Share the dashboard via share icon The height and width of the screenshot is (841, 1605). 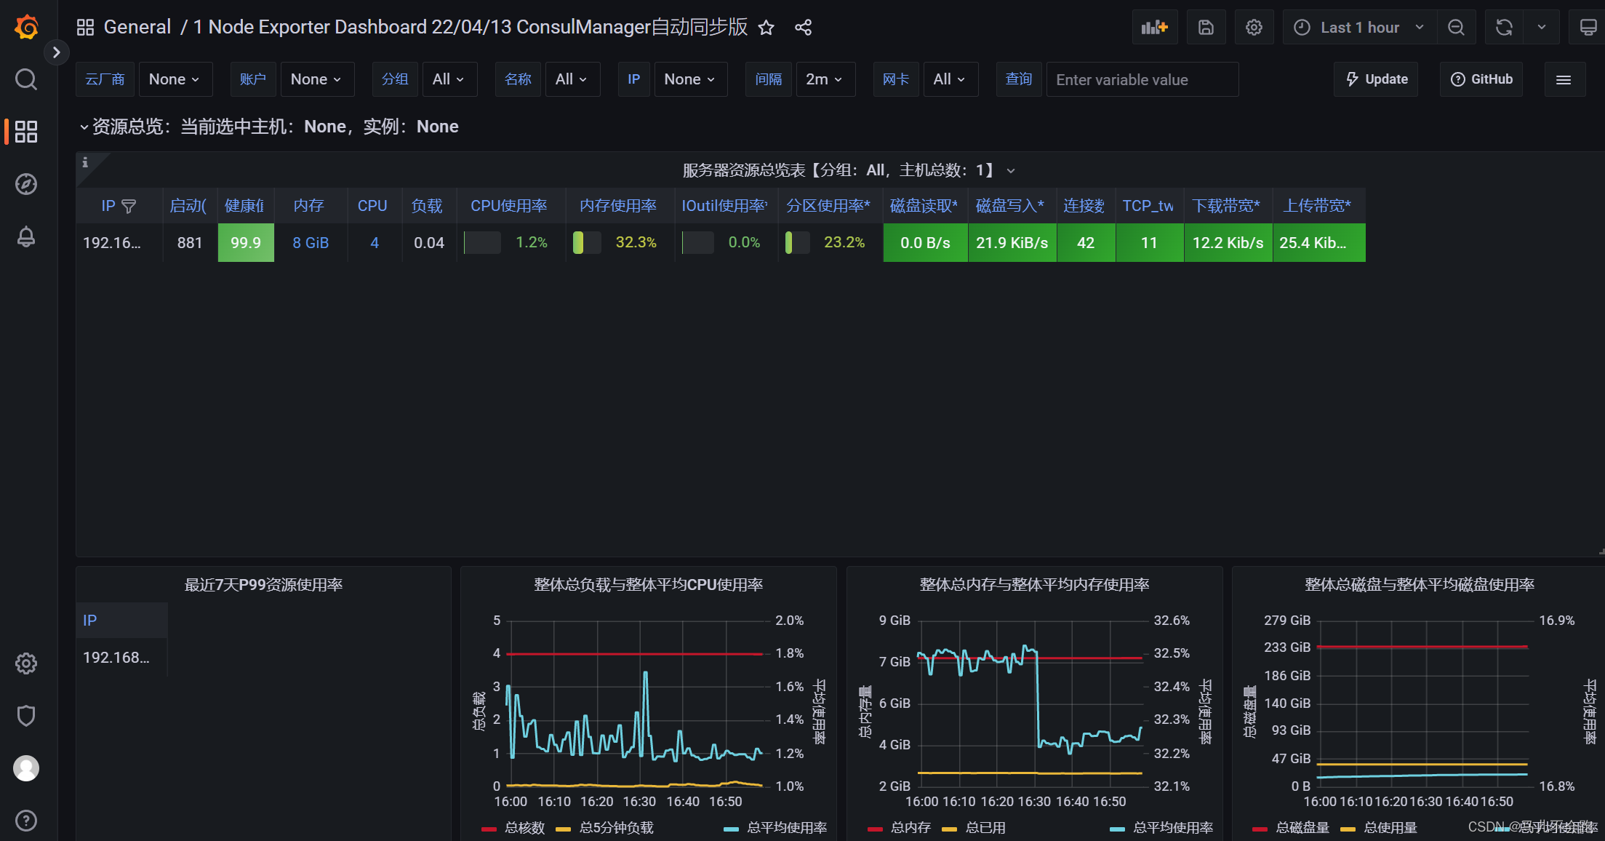pos(803,28)
